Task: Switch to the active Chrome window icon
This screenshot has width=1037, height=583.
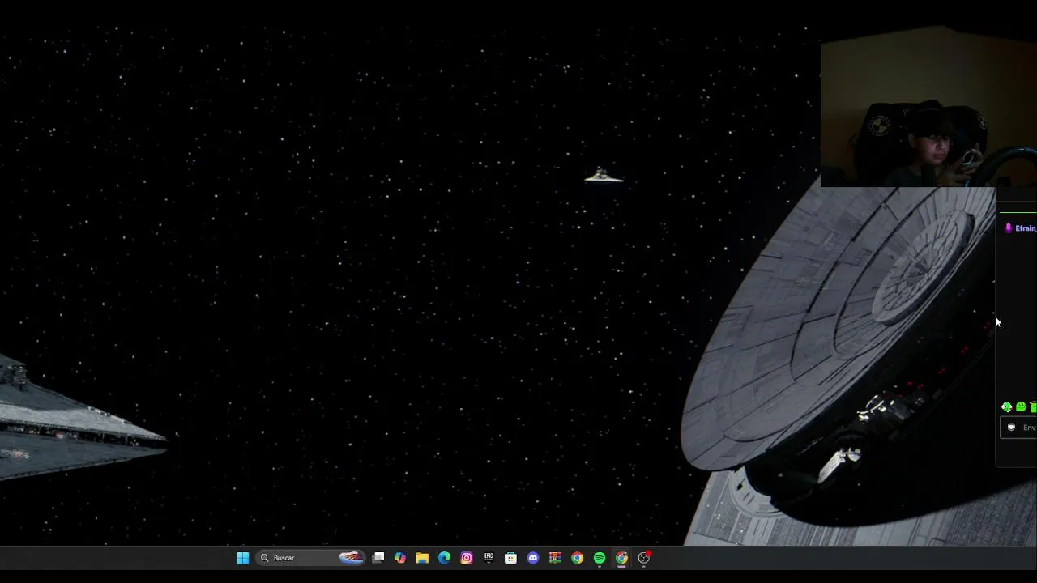Action: point(621,558)
